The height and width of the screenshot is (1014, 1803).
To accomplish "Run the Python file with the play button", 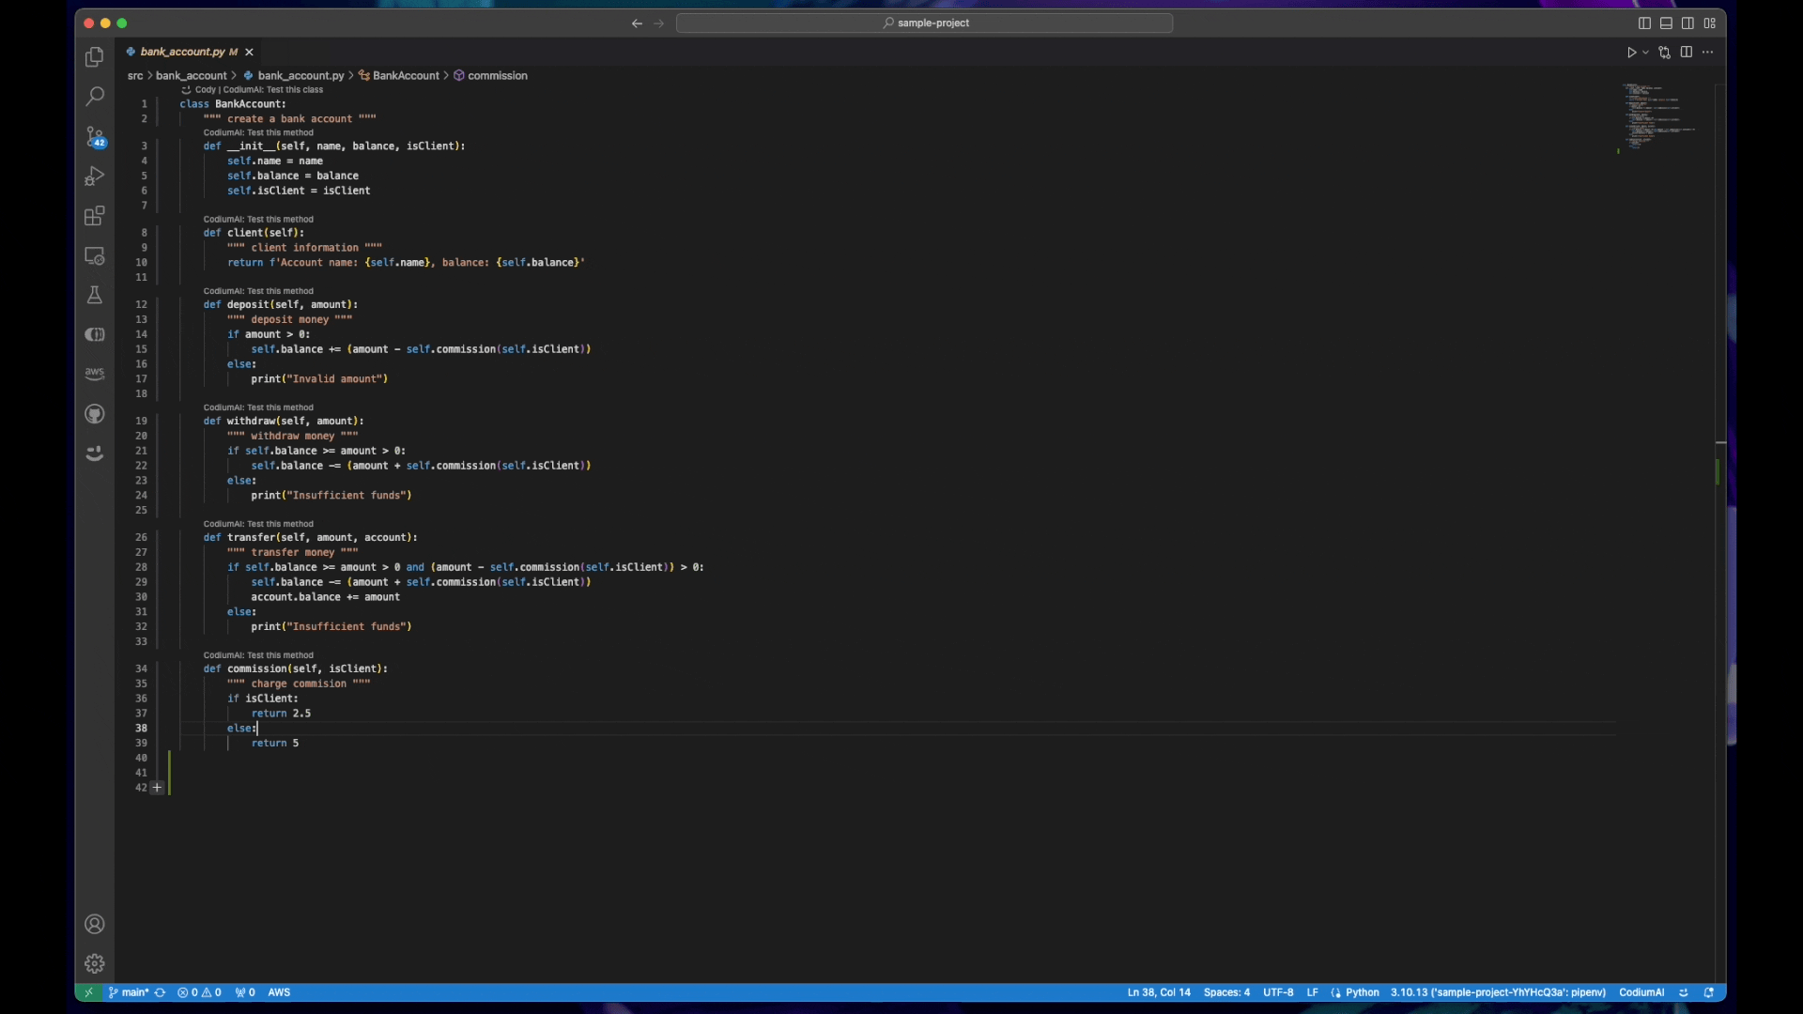I will [x=1632, y=53].
